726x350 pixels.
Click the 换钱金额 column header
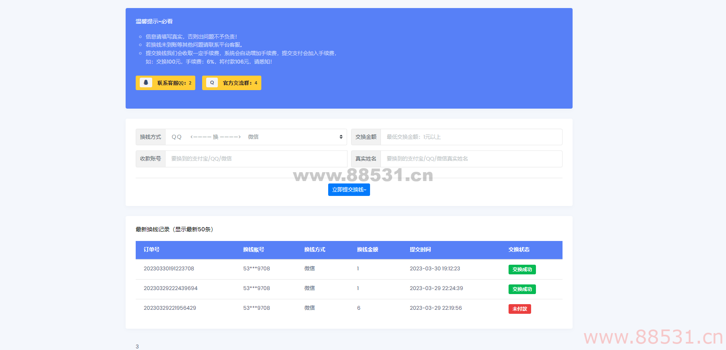[368, 249]
